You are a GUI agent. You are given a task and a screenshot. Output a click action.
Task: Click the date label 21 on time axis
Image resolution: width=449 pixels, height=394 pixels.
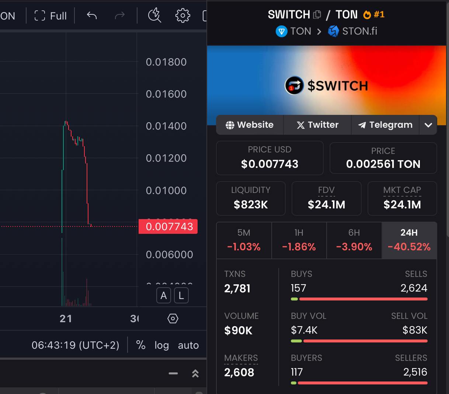click(x=66, y=319)
